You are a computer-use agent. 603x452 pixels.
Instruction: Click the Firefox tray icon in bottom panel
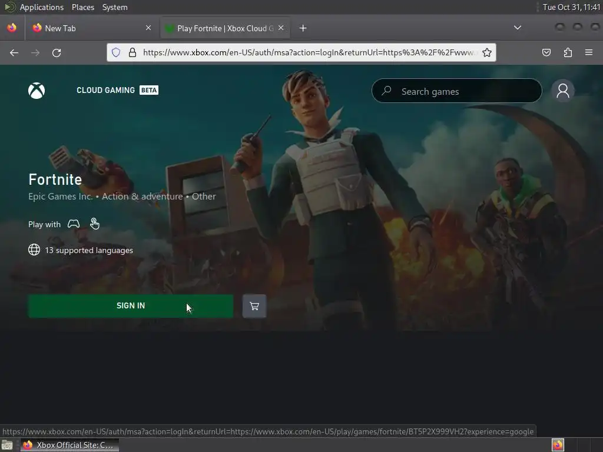point(558,445)
